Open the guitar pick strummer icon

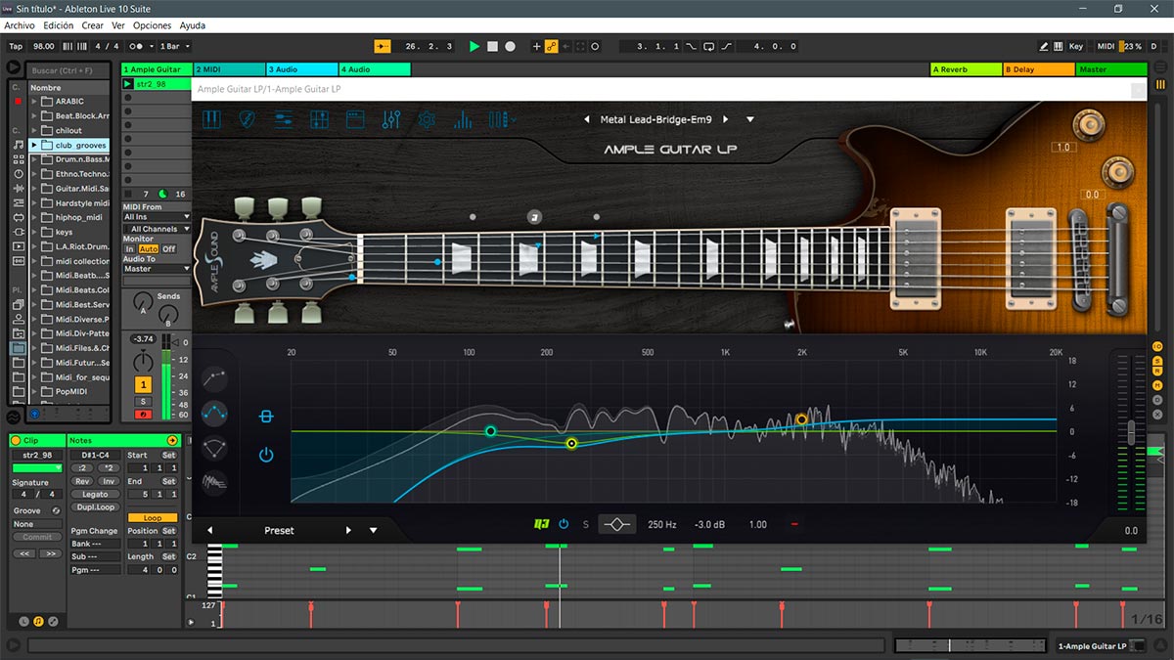click(x=248, y=119)
